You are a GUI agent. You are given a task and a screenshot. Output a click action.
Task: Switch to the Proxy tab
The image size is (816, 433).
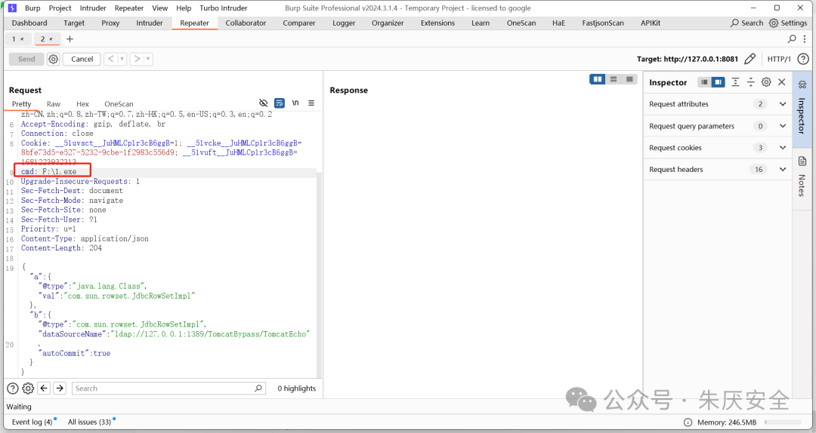pyautogui.click(x=110, y=23)
